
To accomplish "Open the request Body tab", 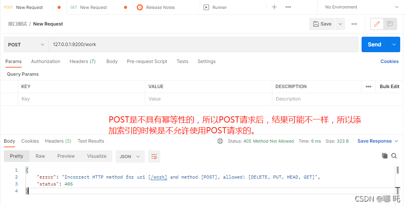I will pos(112,61).
